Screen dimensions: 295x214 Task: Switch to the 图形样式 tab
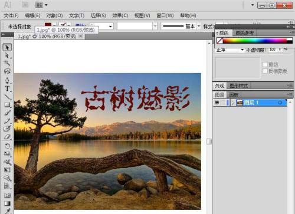pyautogui.click(x=238, y=85)
